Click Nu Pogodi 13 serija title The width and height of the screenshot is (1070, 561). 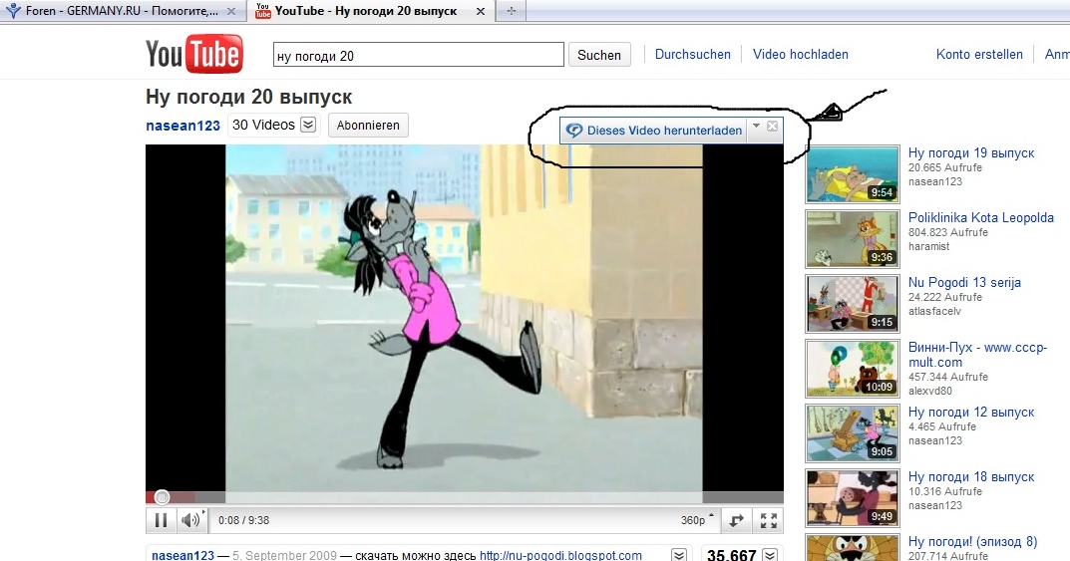964,282
